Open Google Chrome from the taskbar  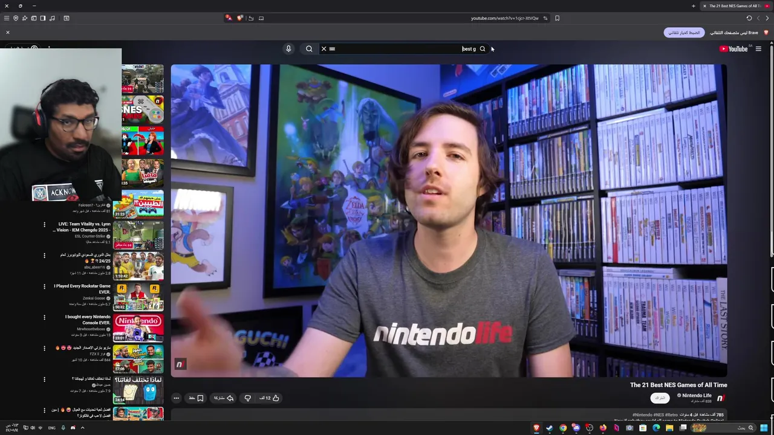tap(563, 428)
